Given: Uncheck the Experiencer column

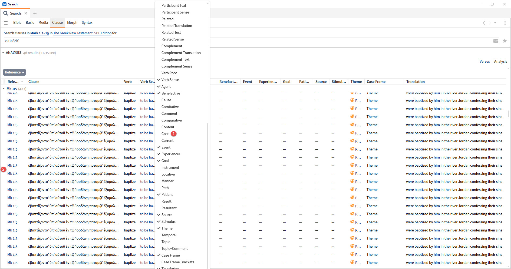Looking at the screenshot, I should (171, 154).
